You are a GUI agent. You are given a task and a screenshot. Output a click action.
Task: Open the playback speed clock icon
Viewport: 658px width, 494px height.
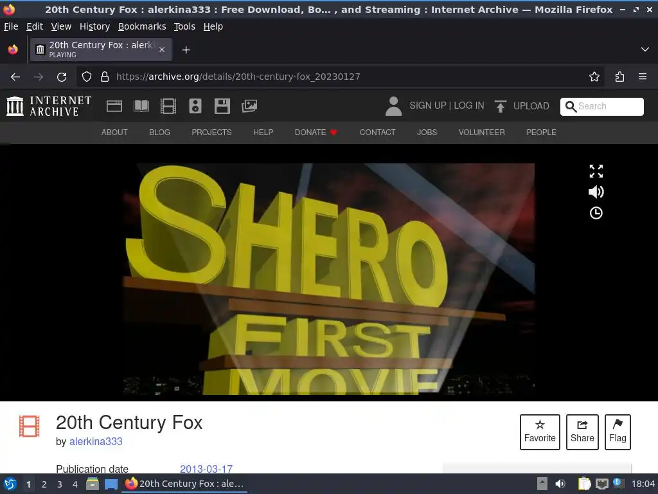pyautogui.click(x=596, y=213)
